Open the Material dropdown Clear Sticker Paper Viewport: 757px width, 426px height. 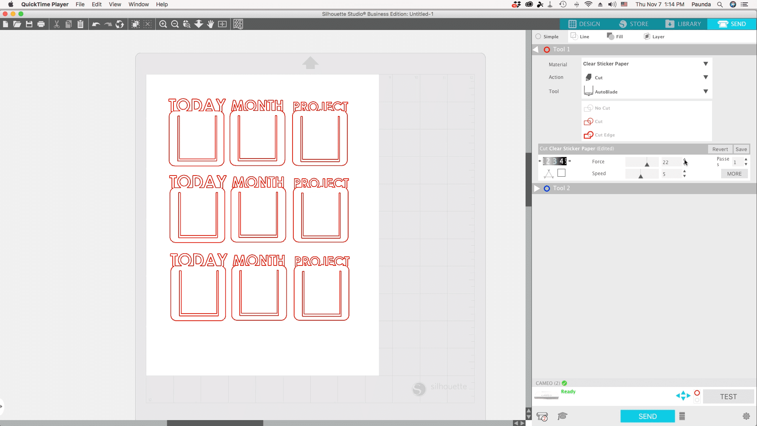coord(645,64)
